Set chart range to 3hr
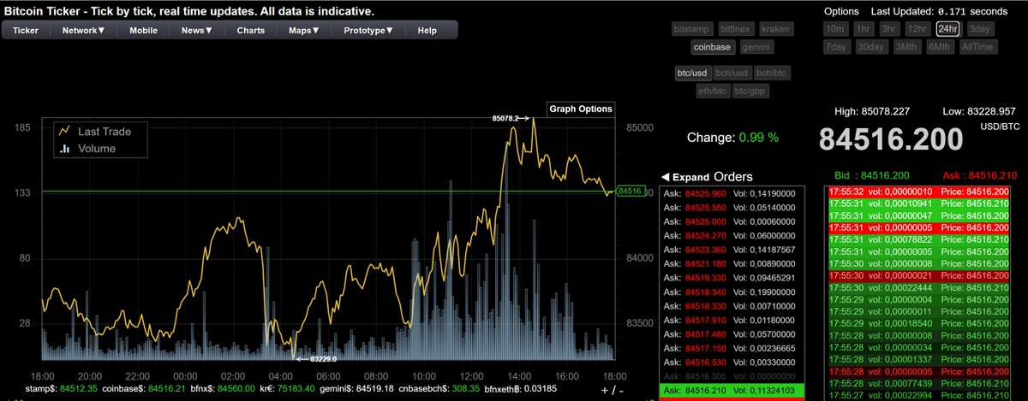The height and width of the screenshot is (401, 1028). tap(888, 28)
